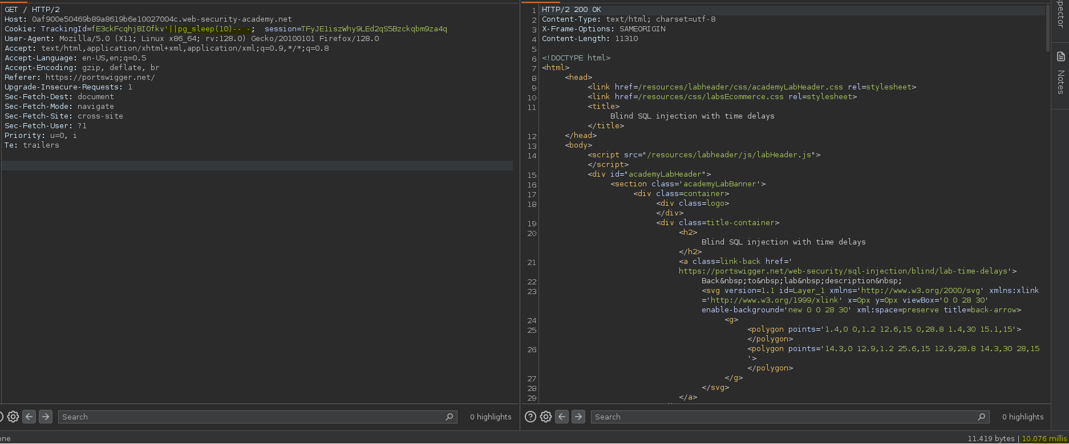Click the Accept-Encoding header line
The width and height of the screenshot is (1069, 444).
82,68
